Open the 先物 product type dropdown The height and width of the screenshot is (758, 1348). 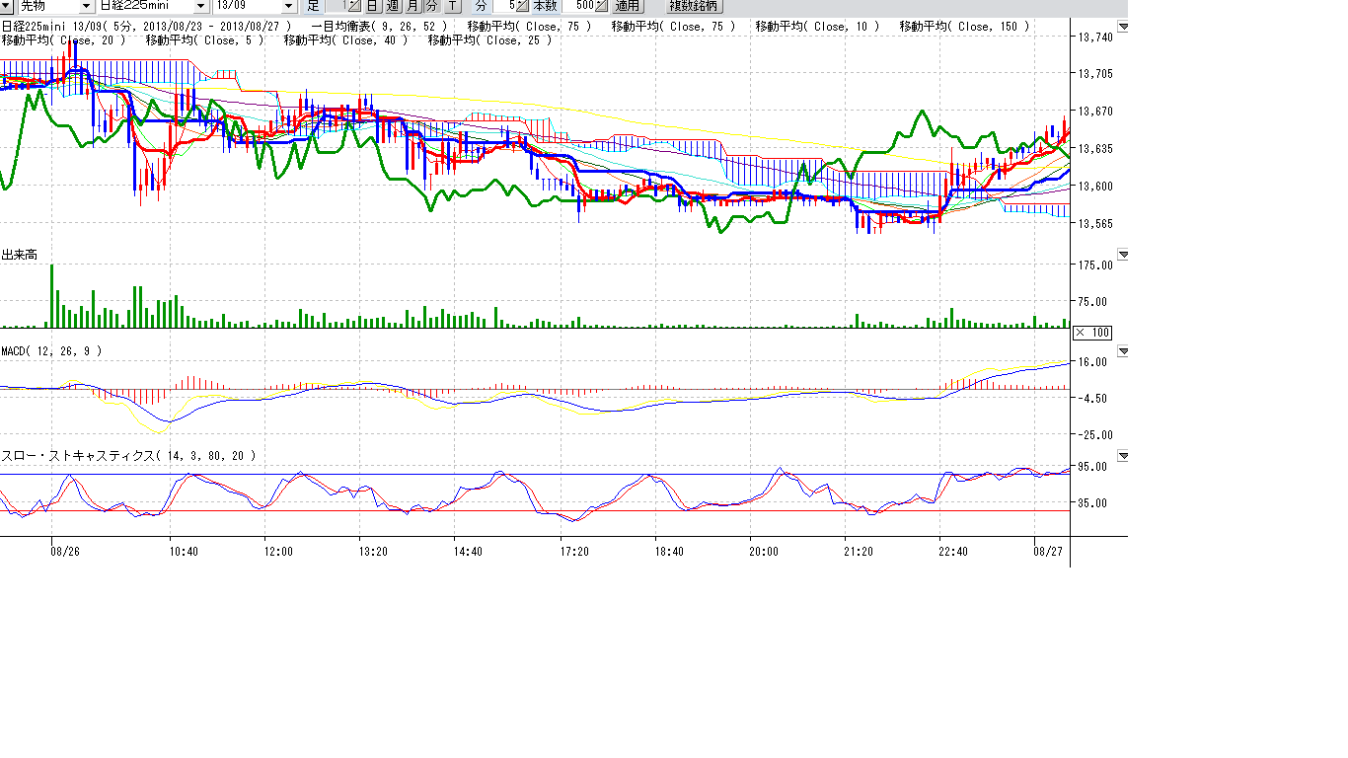point(87,6)
